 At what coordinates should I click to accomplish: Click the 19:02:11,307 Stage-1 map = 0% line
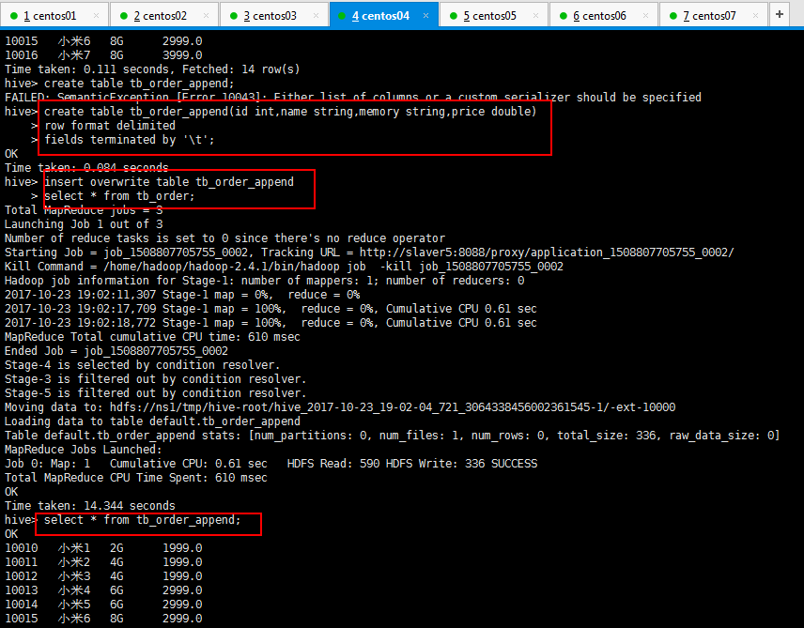click(182, 295)
